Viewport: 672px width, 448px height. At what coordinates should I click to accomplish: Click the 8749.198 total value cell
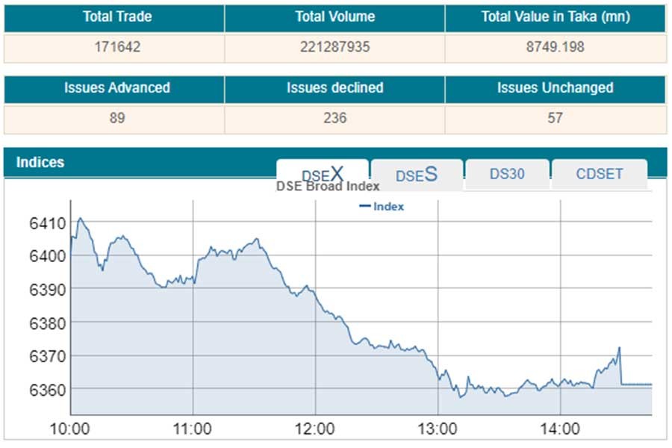pyautogui.click(x=555, y=46)
